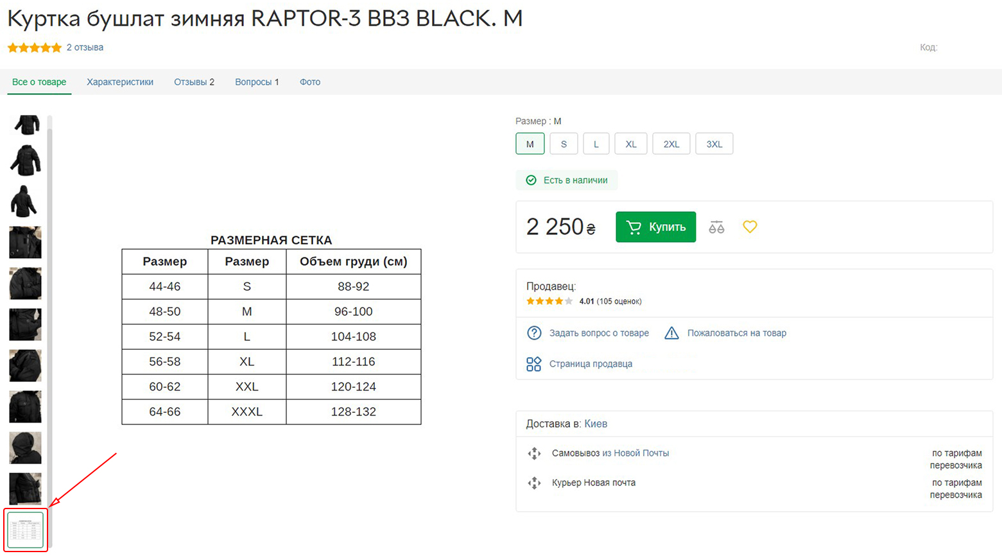
Task: Select the sixth thumbnail in the gallery
Action: tap(26, 324)
